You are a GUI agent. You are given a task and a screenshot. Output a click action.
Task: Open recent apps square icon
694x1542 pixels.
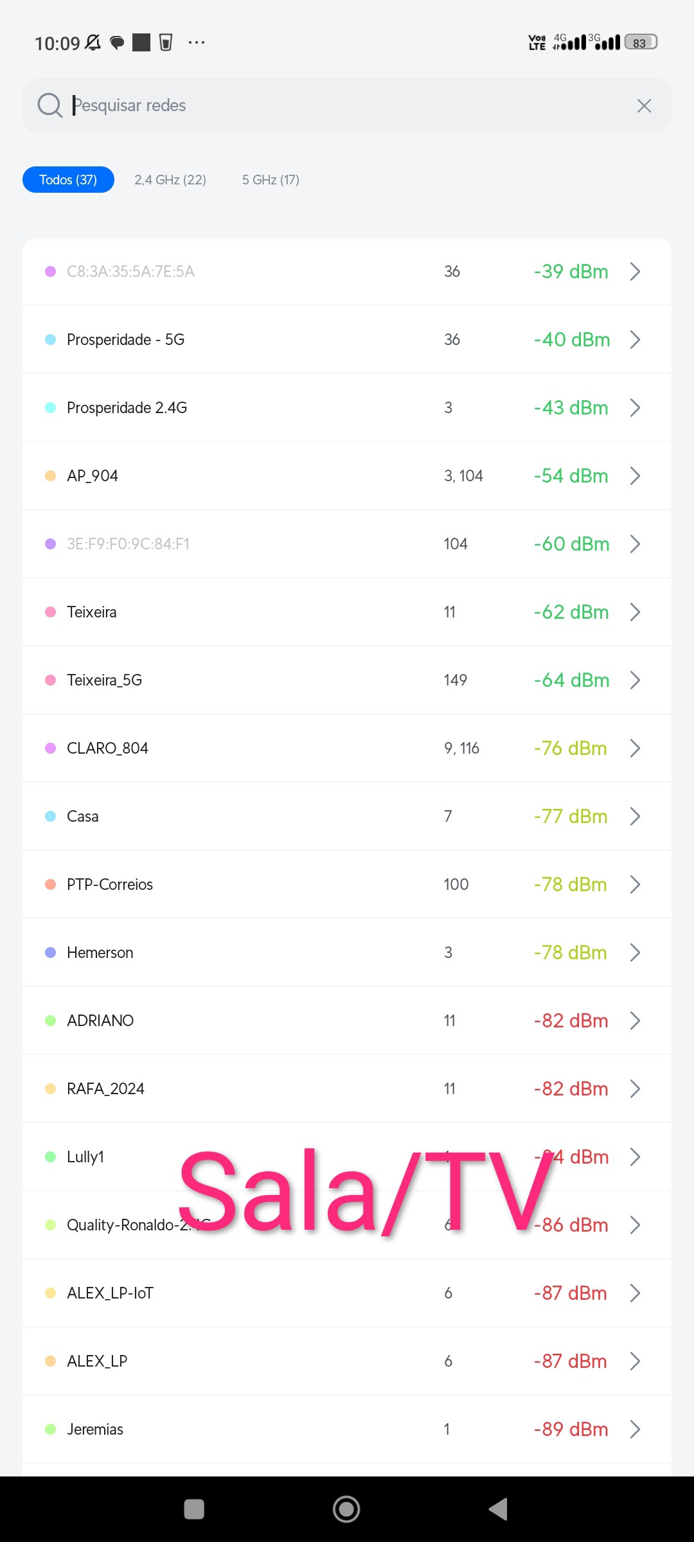pyautogui.click(x=194, y=1509)
